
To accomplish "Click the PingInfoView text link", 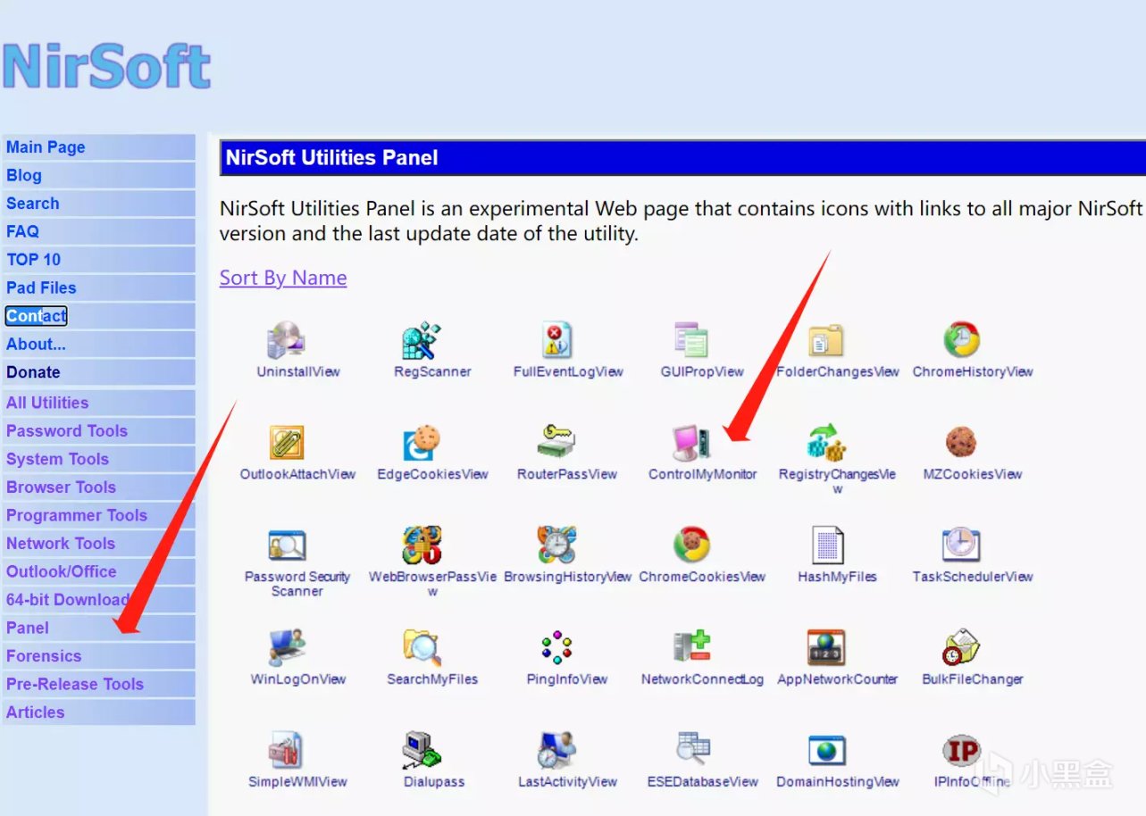I will 567,679.
